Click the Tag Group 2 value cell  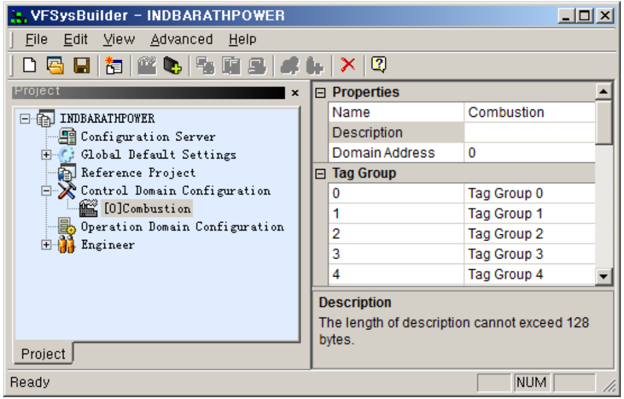pyautogui.click(x=530, y=234)
